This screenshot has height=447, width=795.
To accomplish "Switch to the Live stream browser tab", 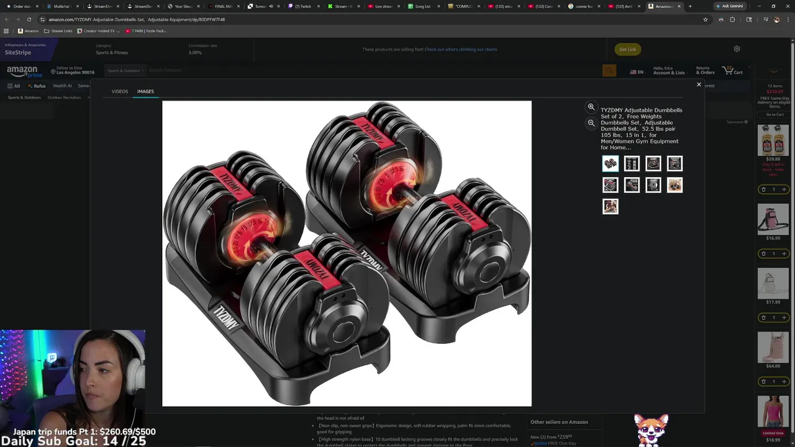I will point(383,6).
